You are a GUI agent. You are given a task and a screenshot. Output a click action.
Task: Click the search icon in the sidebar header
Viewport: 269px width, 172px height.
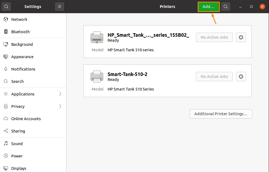tap(6, 6)
